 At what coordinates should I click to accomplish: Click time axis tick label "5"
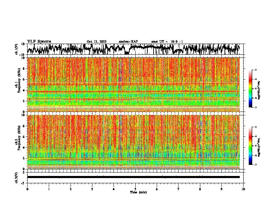tap(135, 189)
